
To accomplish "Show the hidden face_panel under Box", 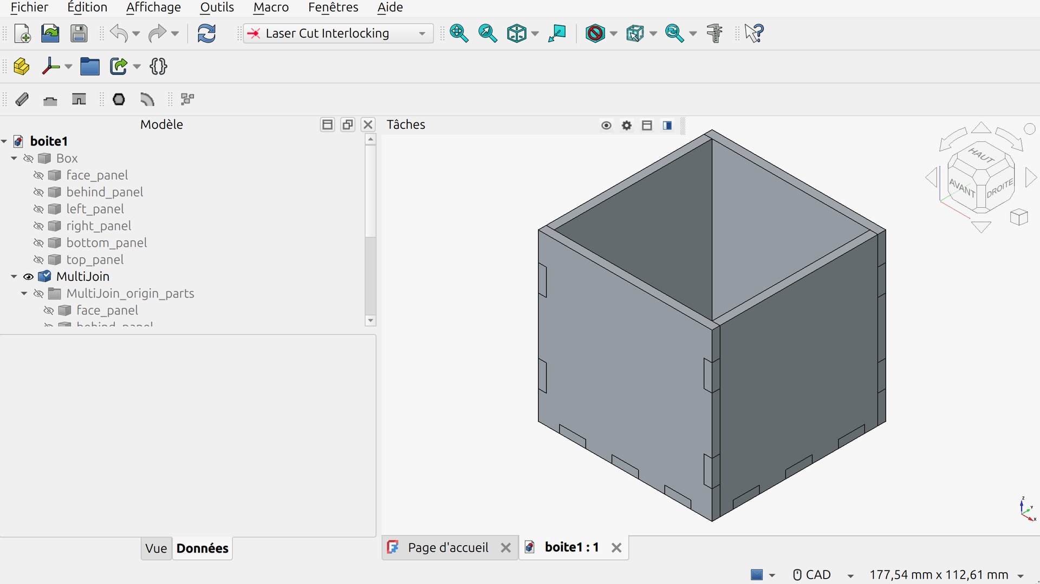I will coord(38,175).
